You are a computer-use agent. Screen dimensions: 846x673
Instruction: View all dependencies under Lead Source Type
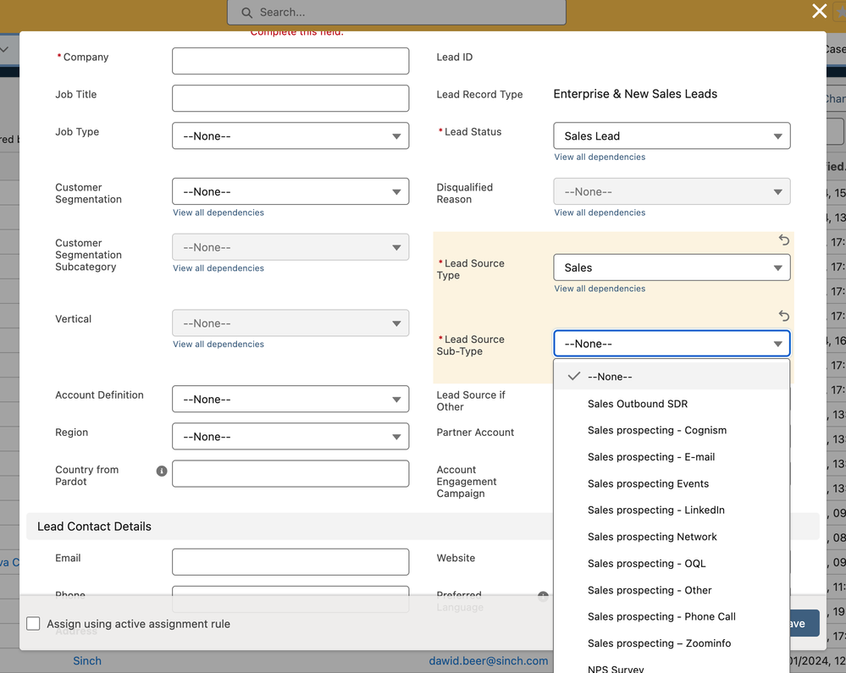tap(600, 289)
